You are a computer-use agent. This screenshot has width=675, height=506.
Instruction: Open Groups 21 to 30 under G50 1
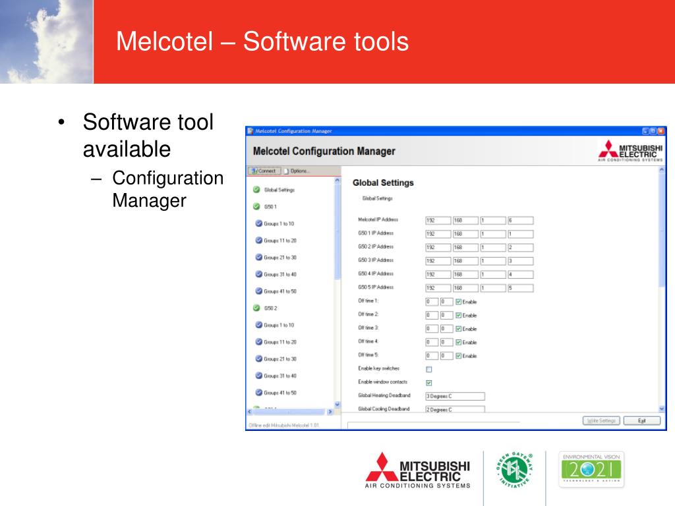280,258
